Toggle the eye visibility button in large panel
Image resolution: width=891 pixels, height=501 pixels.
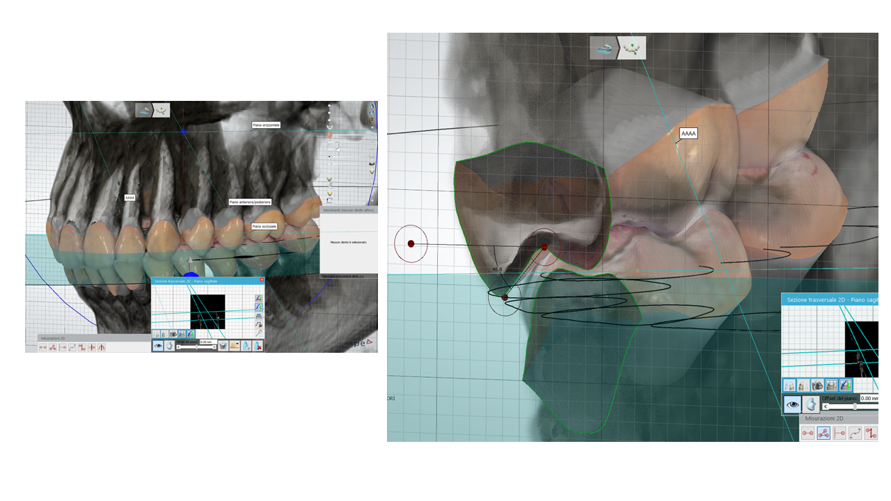point(792,404)
